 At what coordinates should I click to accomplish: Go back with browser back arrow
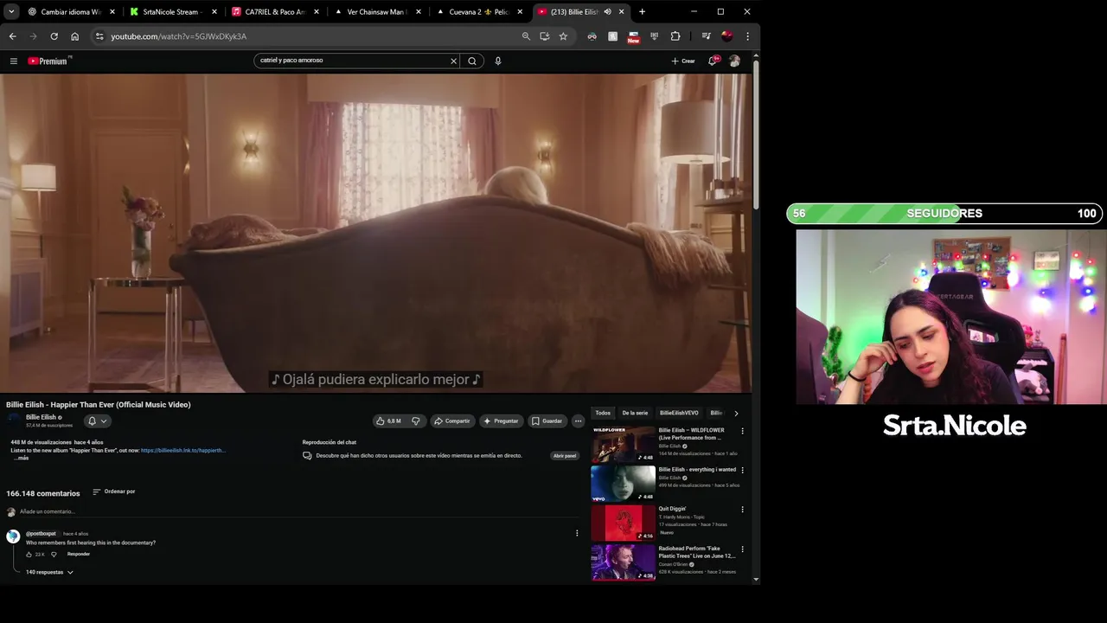coord(12,36)
